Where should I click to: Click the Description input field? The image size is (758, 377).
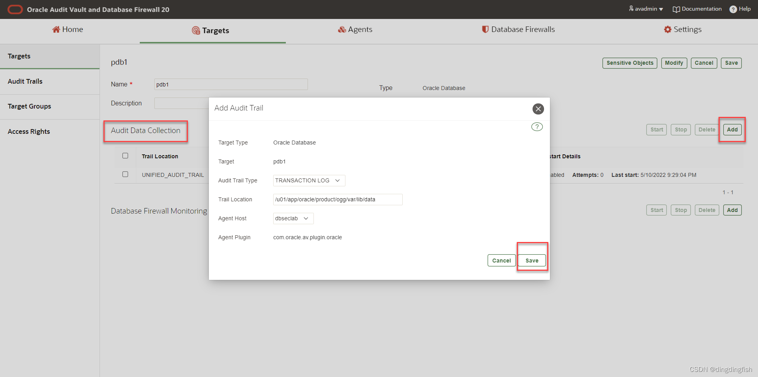click(182, 103)
